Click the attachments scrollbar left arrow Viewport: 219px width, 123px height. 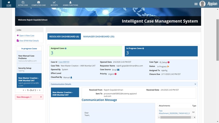159,117
